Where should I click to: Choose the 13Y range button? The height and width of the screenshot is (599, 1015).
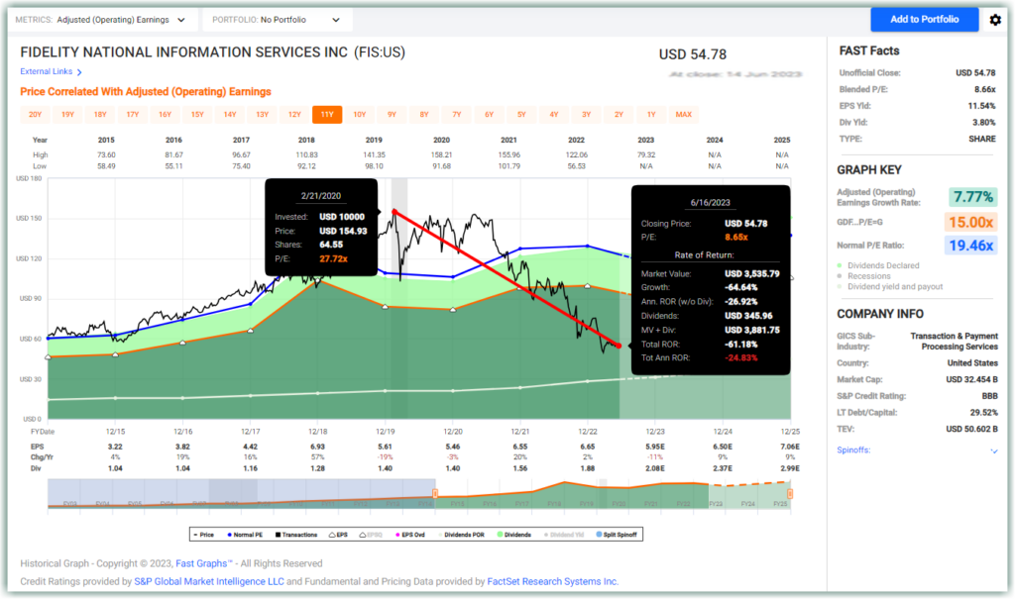pos(262,115)
